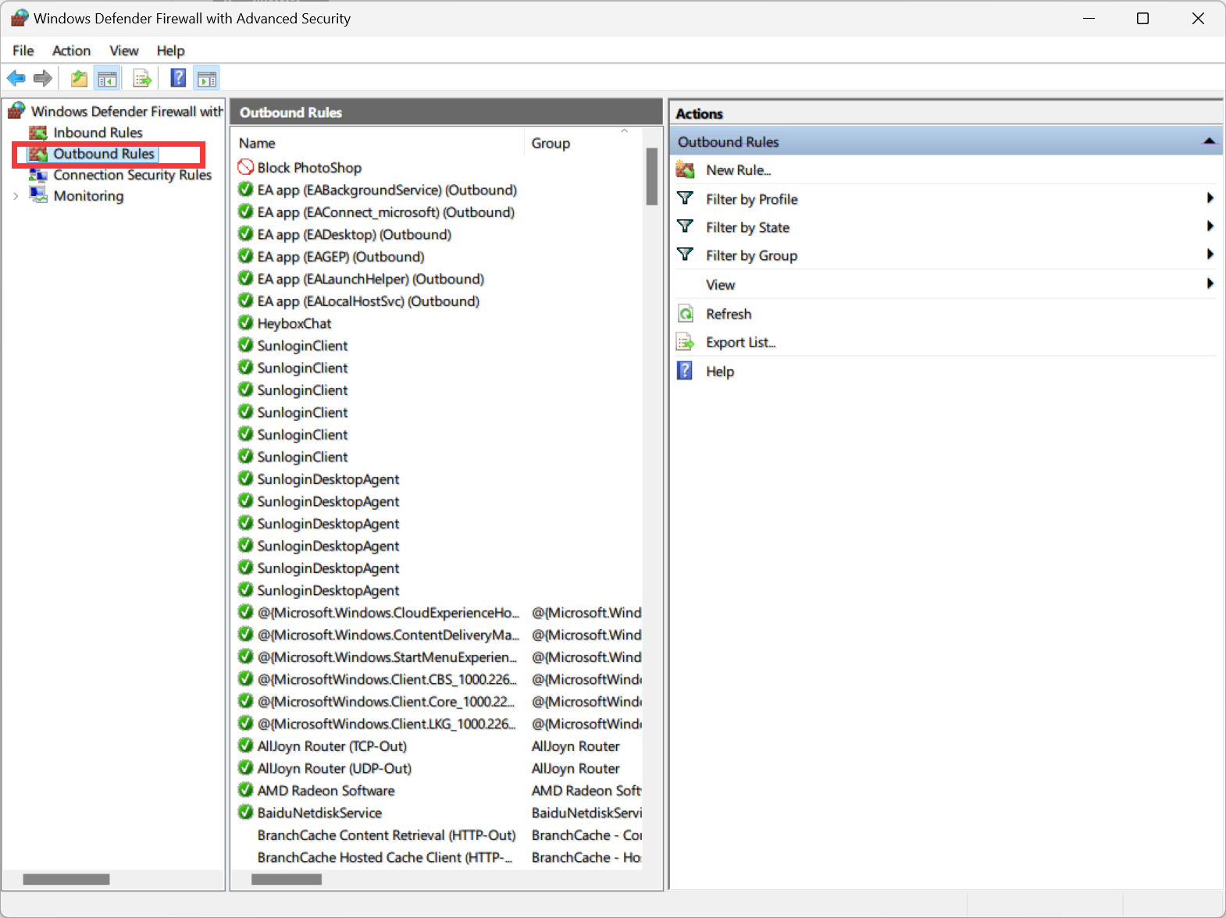Toggle the Show/Hide Console Tree toolbar icon
This screenshot has width=1226, height=918.
[107, 78]
